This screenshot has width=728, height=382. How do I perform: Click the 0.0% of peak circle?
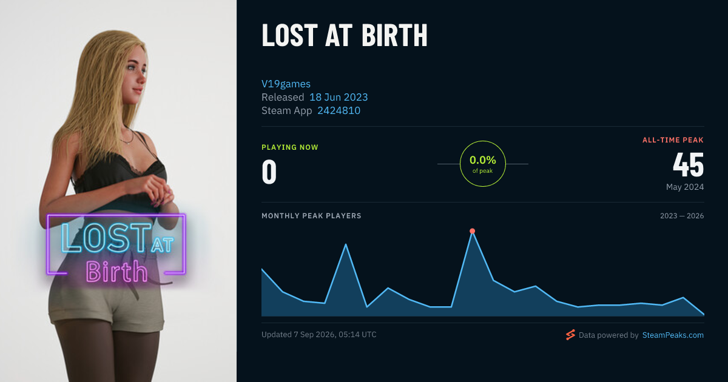tap(483, 164)
